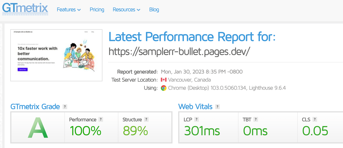Click the Structure help question mark
This screenshot has height=148, width=343.
pos(146,119)
